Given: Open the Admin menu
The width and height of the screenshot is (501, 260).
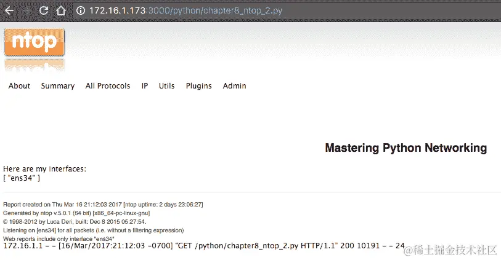Looking at the screenshot, I should pos(235,85).
